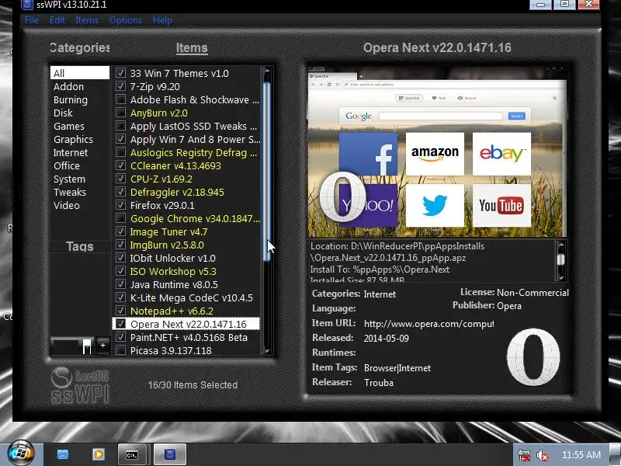The height and width of the screenshot is (466, 621).
Task: Open the File menu
Action: tap(32, 20)
